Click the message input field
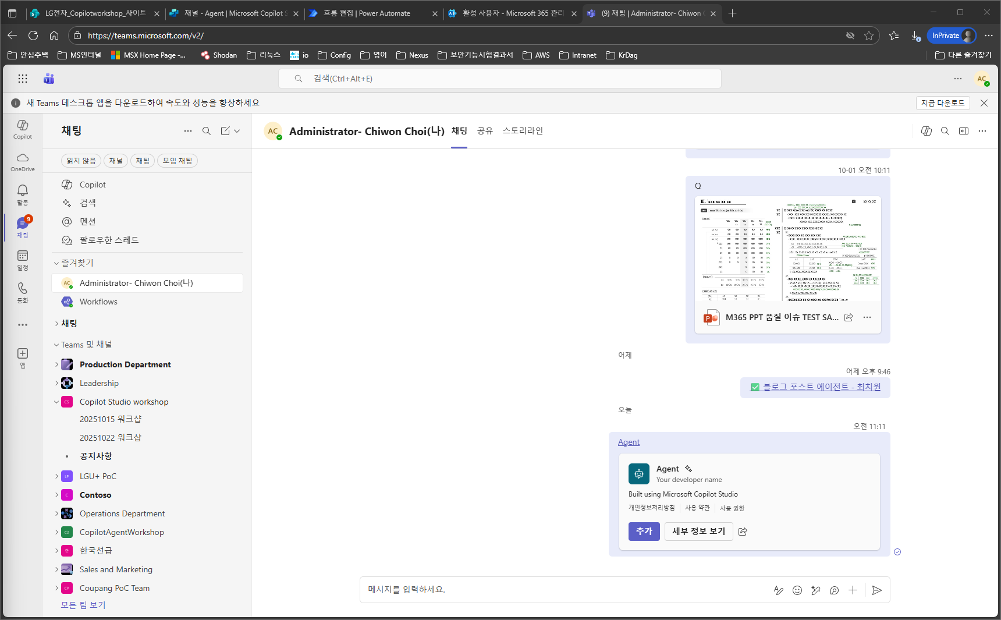 565,590
